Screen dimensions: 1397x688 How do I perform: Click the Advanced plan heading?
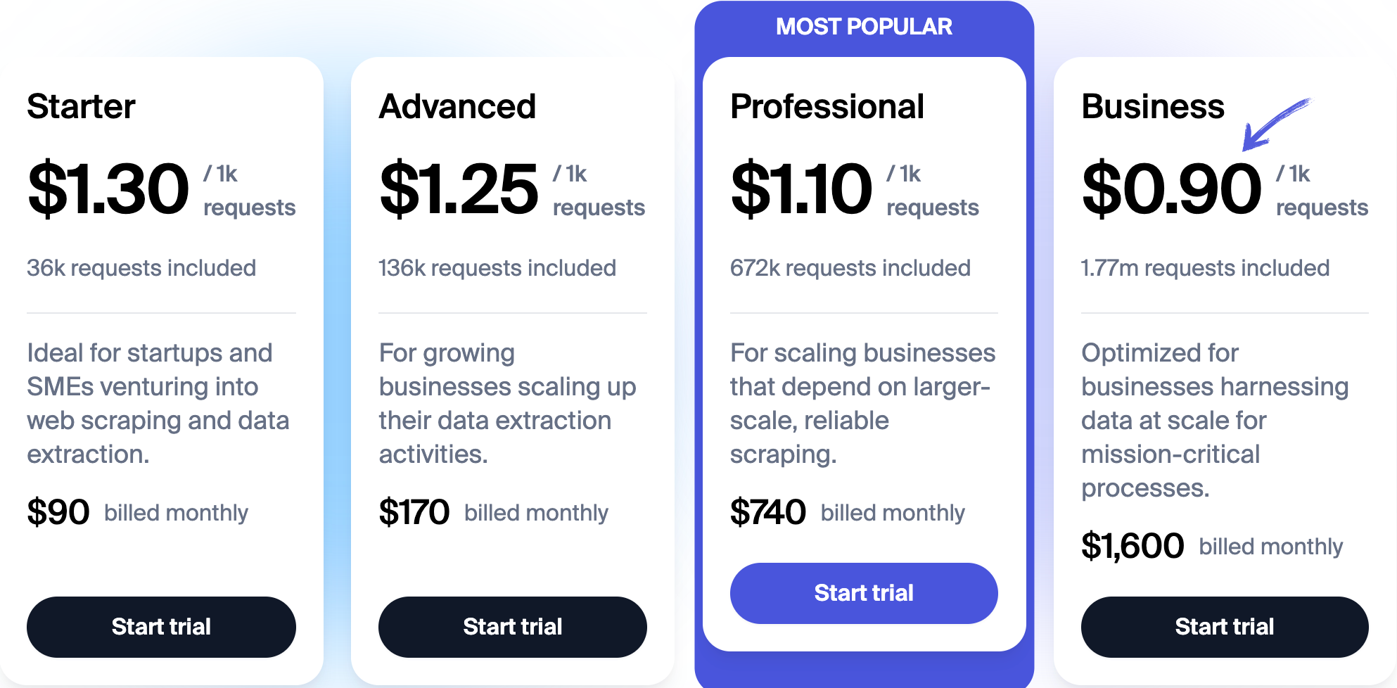tap(457, 107)
